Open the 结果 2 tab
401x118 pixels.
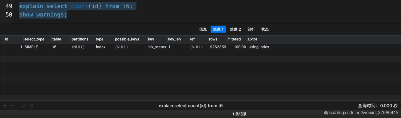[235, 29]
